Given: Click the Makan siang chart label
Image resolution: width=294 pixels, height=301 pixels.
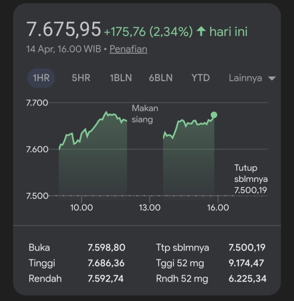Looking at the screenshot, I should click(x=145, y=114).
